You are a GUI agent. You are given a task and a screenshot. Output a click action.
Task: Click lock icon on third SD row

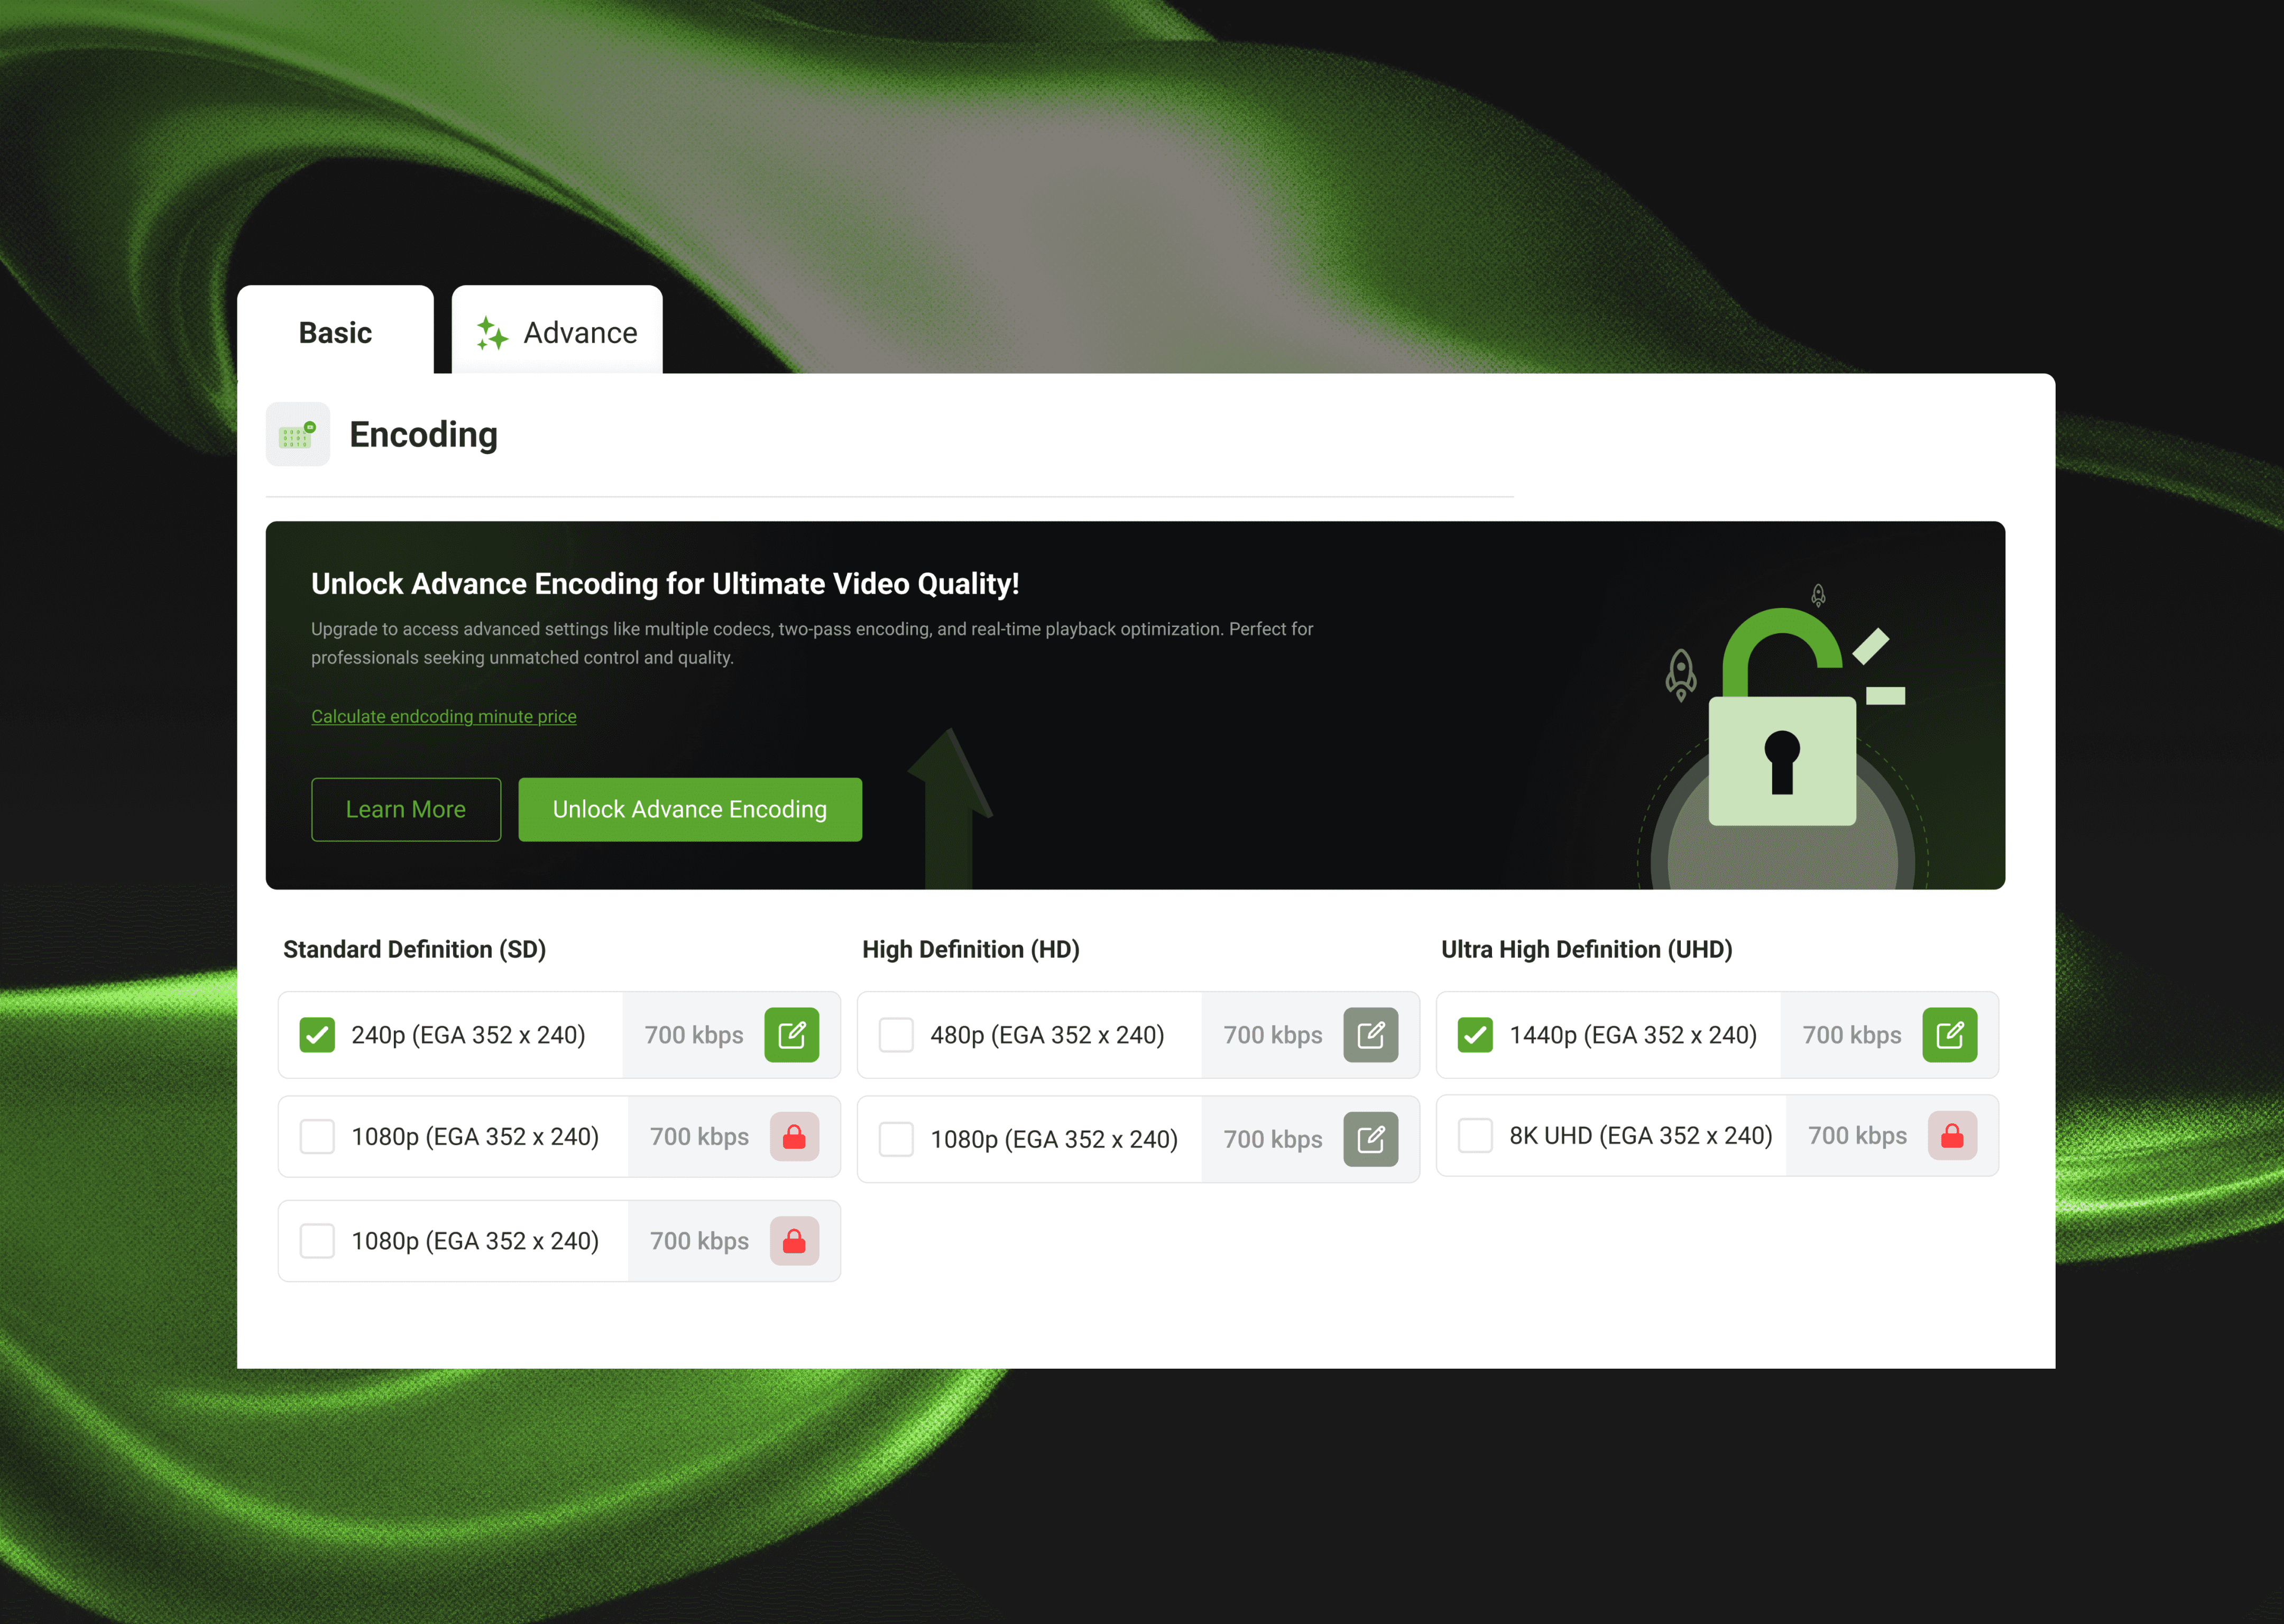tap(794, 1240)
